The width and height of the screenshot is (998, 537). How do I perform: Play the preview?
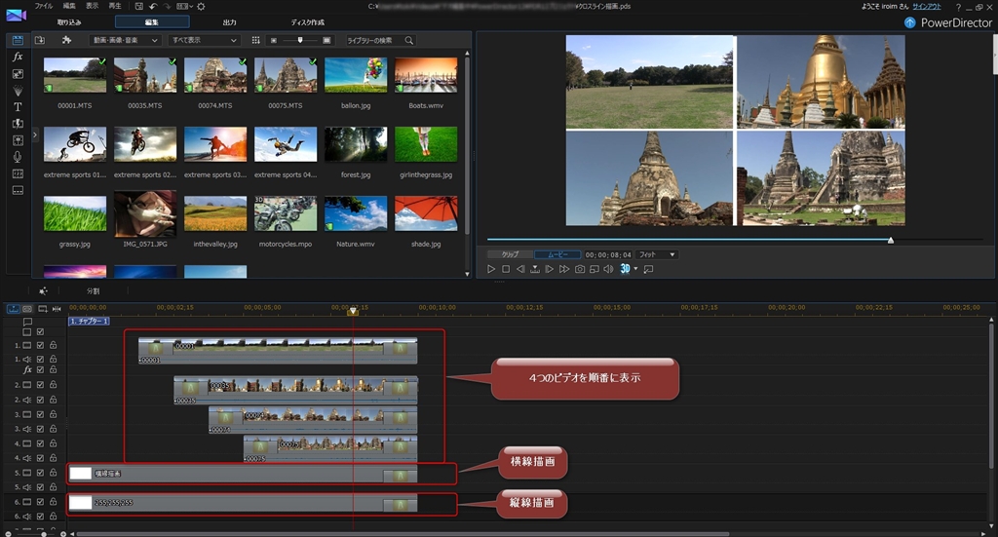[491, 269]
